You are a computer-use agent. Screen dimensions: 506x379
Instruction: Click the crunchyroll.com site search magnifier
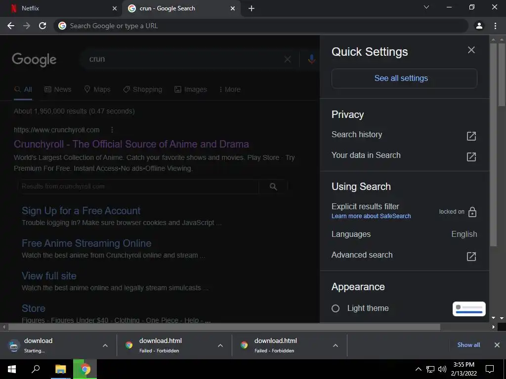pyautogui.click(x=273, y=187)
